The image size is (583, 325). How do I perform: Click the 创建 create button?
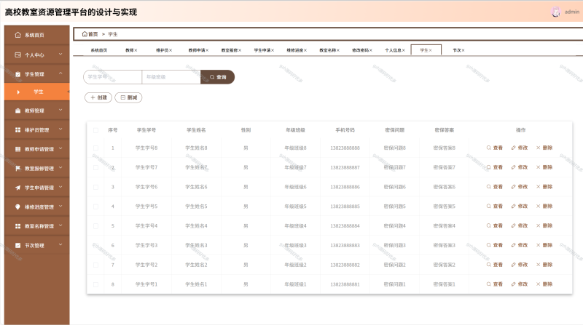pos(98,97)
